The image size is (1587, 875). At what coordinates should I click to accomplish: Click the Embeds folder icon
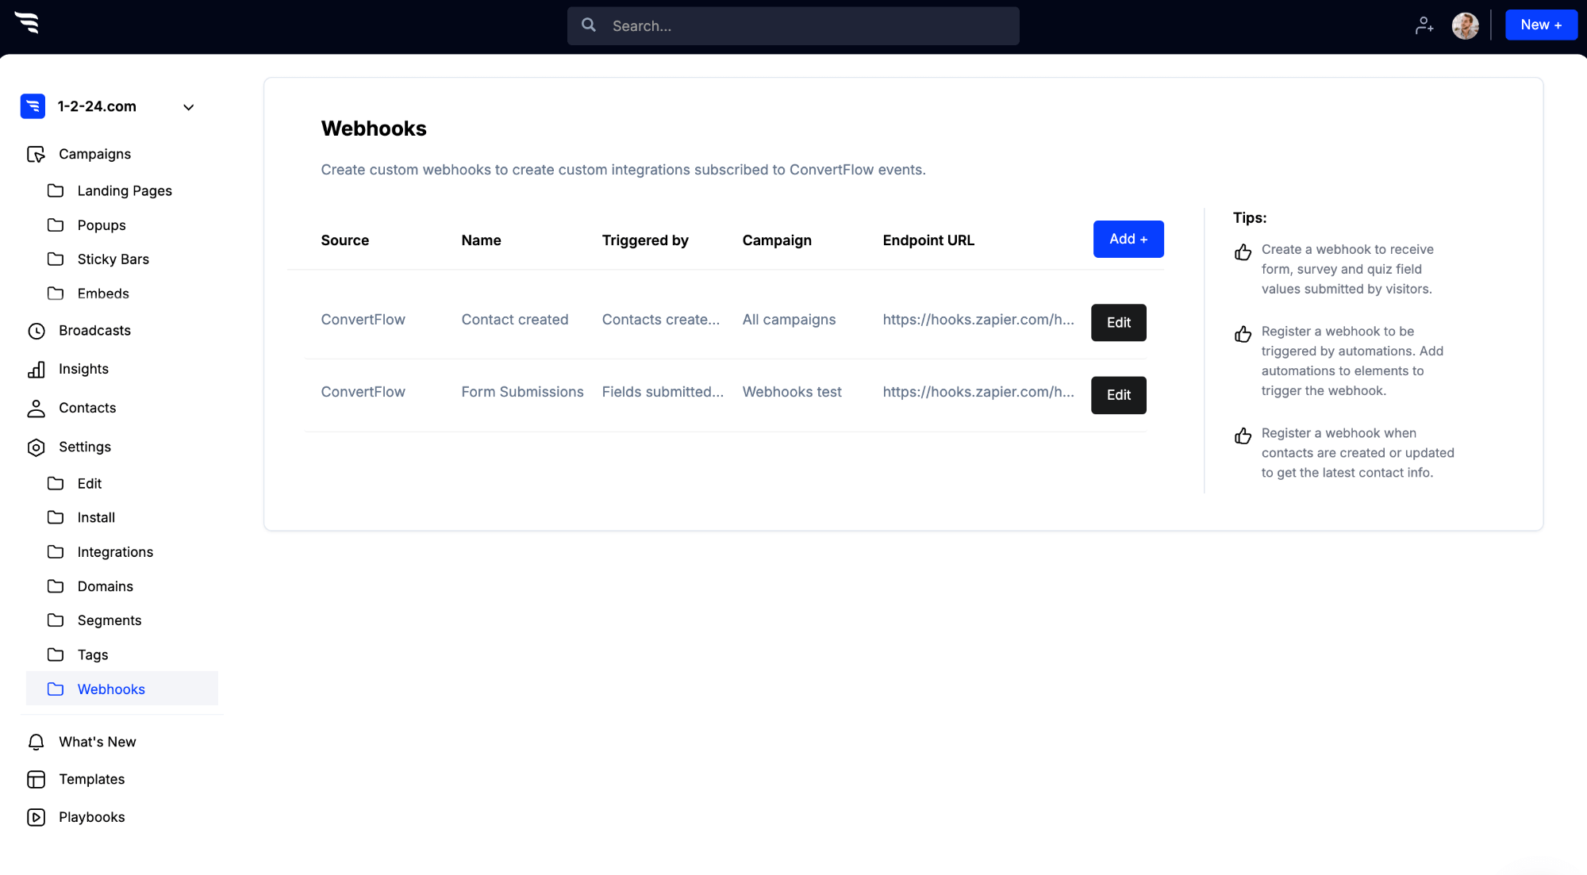click(x=56, y=294)
